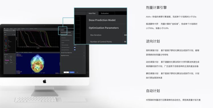Expand Algorithm Process section
Viewport: 213px width, 108px height.
[72, 56]
